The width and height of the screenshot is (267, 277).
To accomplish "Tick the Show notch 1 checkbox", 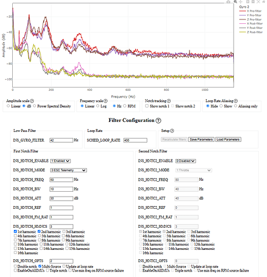I will click(x=147, y=106).
